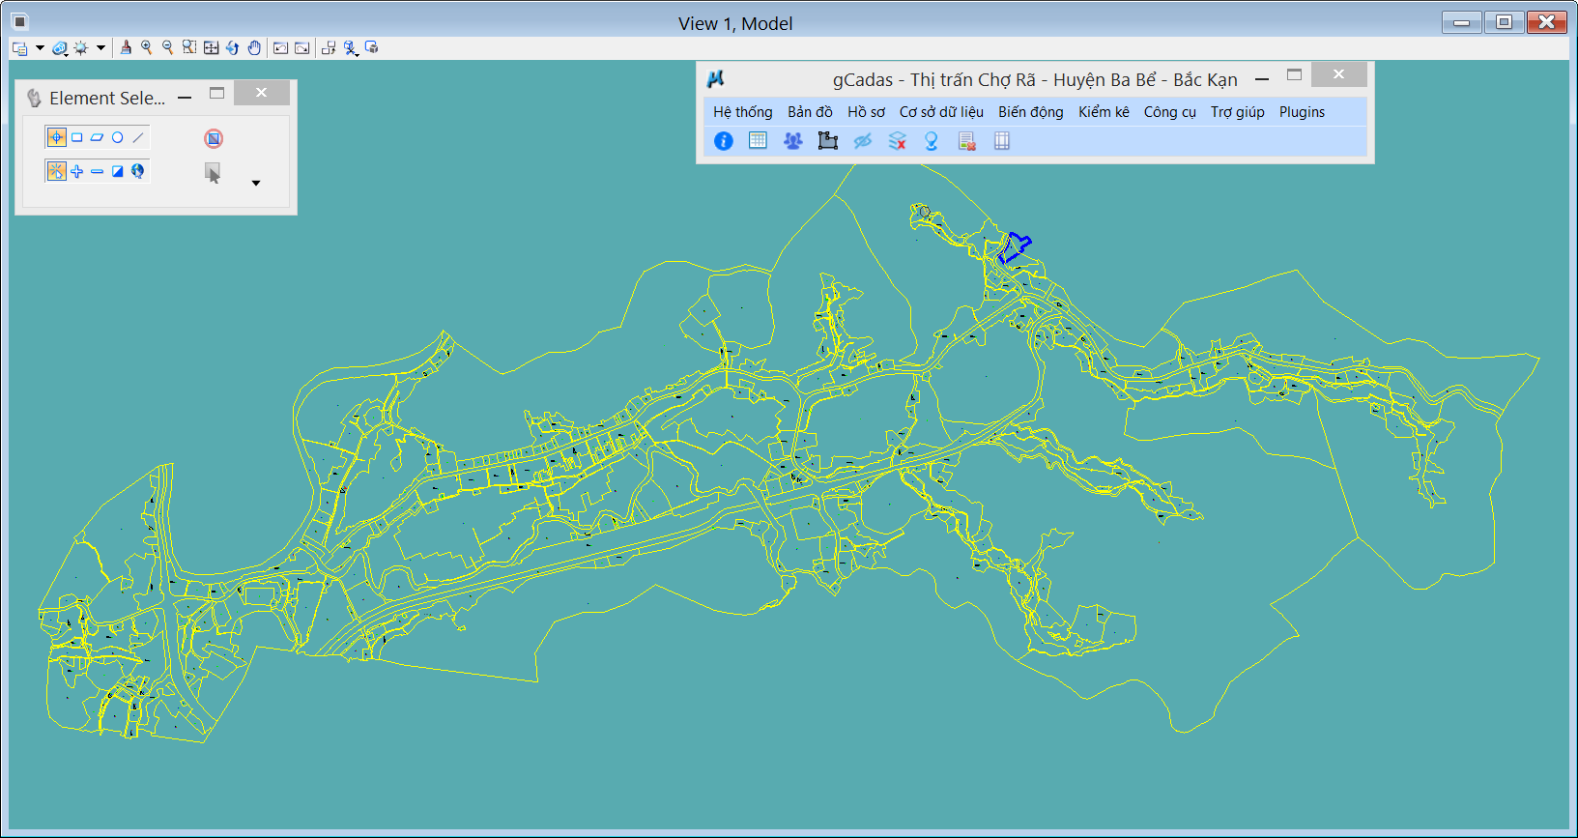Screen dimensions: 1578x838
Task: Expand the Element Selection settings arrow
Action: click(x=256, y=183)
